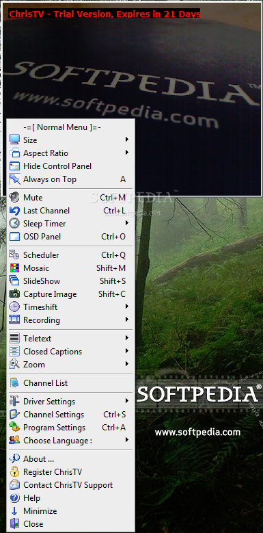Click the door icon beside Close

pyautogui.click(x=14, y=524)
